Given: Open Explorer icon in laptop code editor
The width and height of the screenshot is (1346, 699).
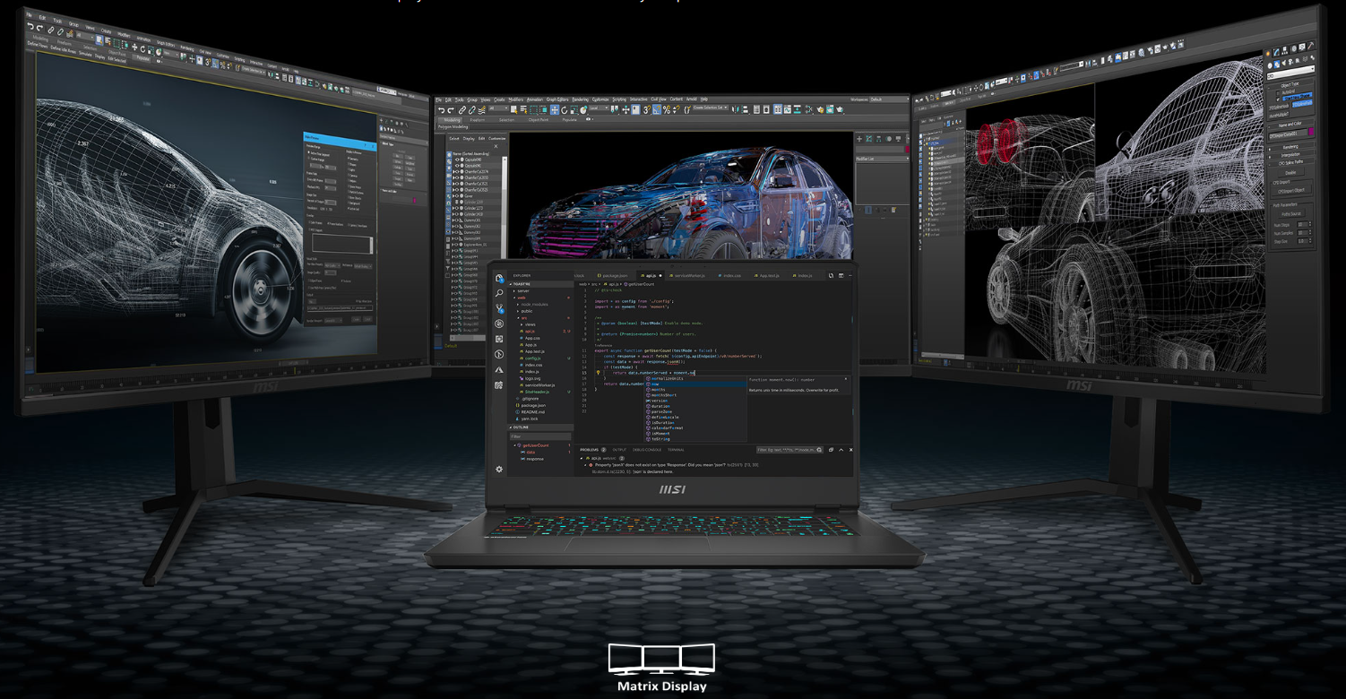Looking at the screenshot, I should [499, 279].
